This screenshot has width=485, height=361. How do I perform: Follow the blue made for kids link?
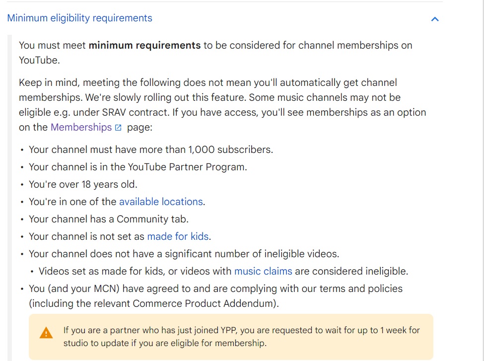tap(178, 236)
